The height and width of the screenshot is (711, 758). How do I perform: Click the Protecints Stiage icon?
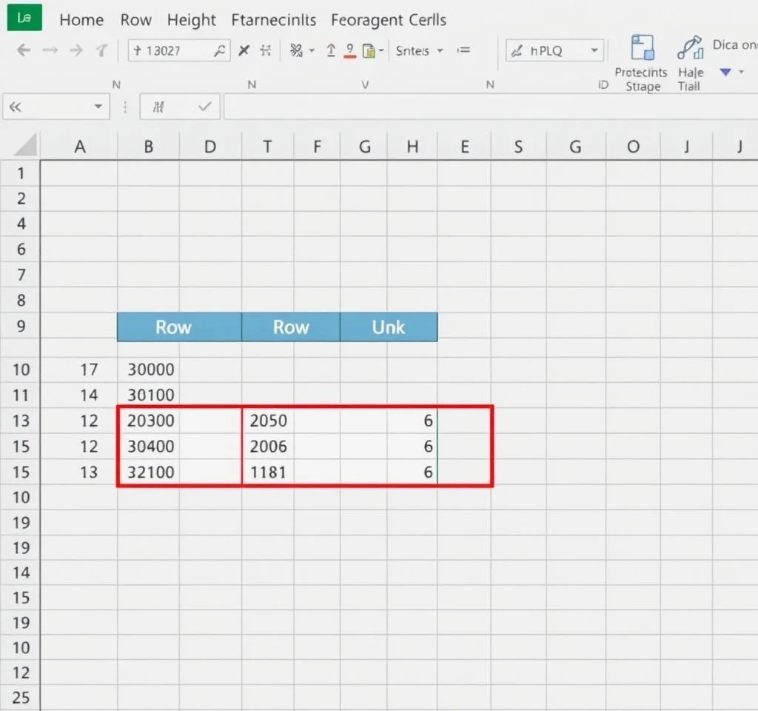pyautogui.click(x=642, y=49)
